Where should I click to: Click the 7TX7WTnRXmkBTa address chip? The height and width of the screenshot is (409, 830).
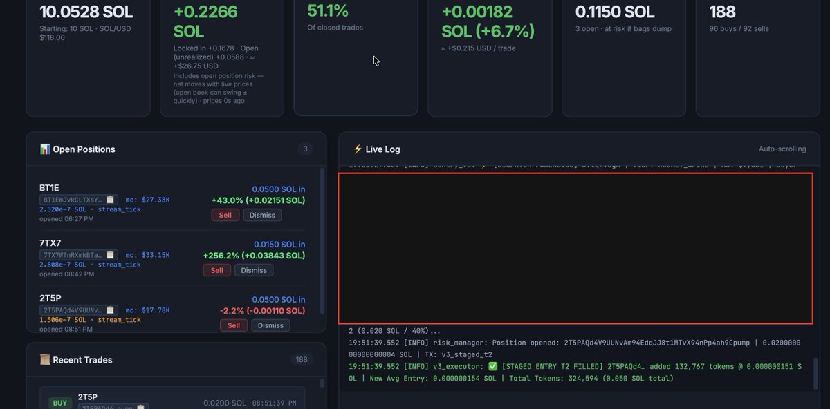click(x=78, y=255)
